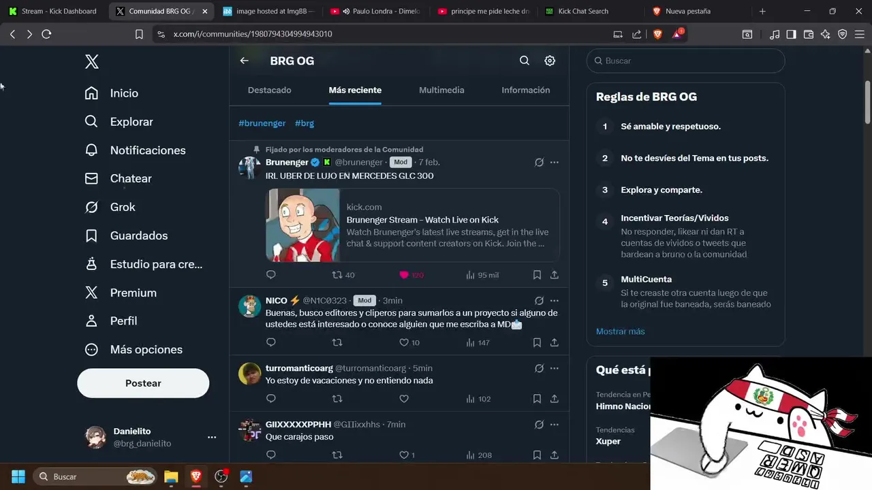Open Grok from the sidebar
This screenshot has width=872, height=490.
tap(110, 207)
